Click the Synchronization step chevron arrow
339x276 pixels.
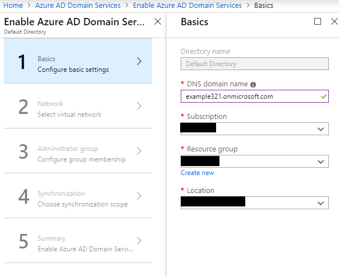click(139, 196)
